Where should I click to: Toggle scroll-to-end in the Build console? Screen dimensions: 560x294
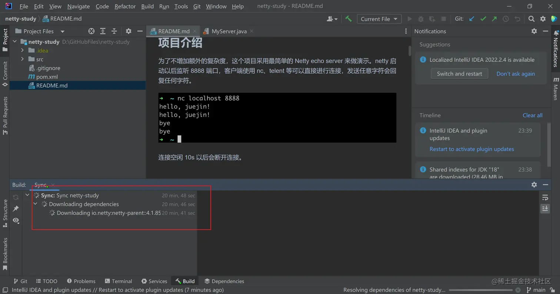[x=545, y=208]
